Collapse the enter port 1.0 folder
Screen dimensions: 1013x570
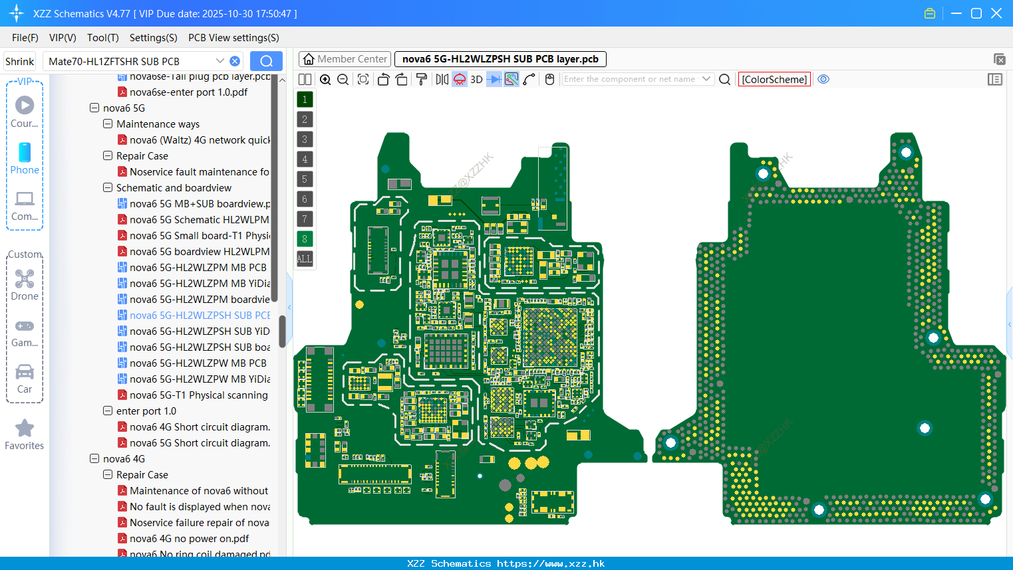108,411
